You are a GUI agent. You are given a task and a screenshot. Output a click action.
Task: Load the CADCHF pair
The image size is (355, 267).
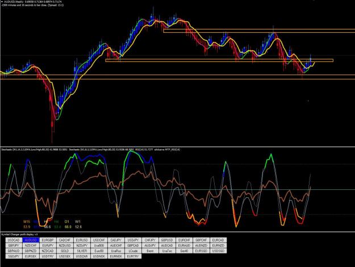coord(65,240)
